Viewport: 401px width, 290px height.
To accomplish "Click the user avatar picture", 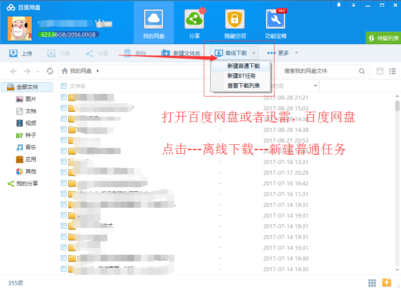I will coord(20,29).
